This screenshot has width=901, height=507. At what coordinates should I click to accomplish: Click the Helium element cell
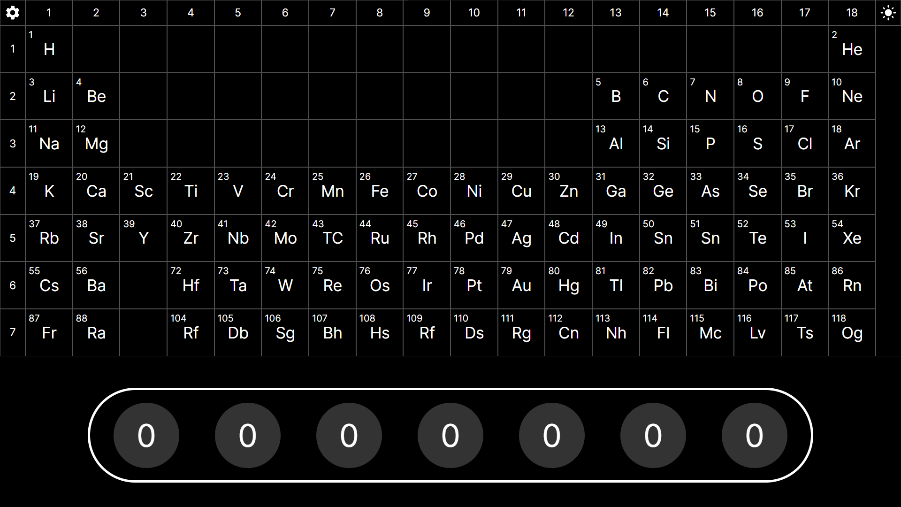(852, 49)
